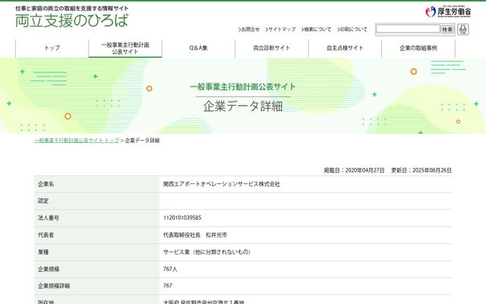Click the 検索 search button
Viewport: 486px width, 304px height.
point(447,29)
